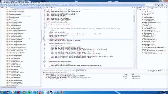Select readEntityFromNBT call hierarchy entry
The image size is (168, 94).
(69, 78)
